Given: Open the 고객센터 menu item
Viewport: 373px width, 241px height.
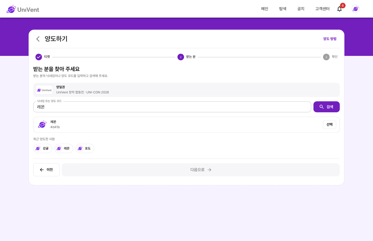Looking at the screenshot, I should coord(323,9).
